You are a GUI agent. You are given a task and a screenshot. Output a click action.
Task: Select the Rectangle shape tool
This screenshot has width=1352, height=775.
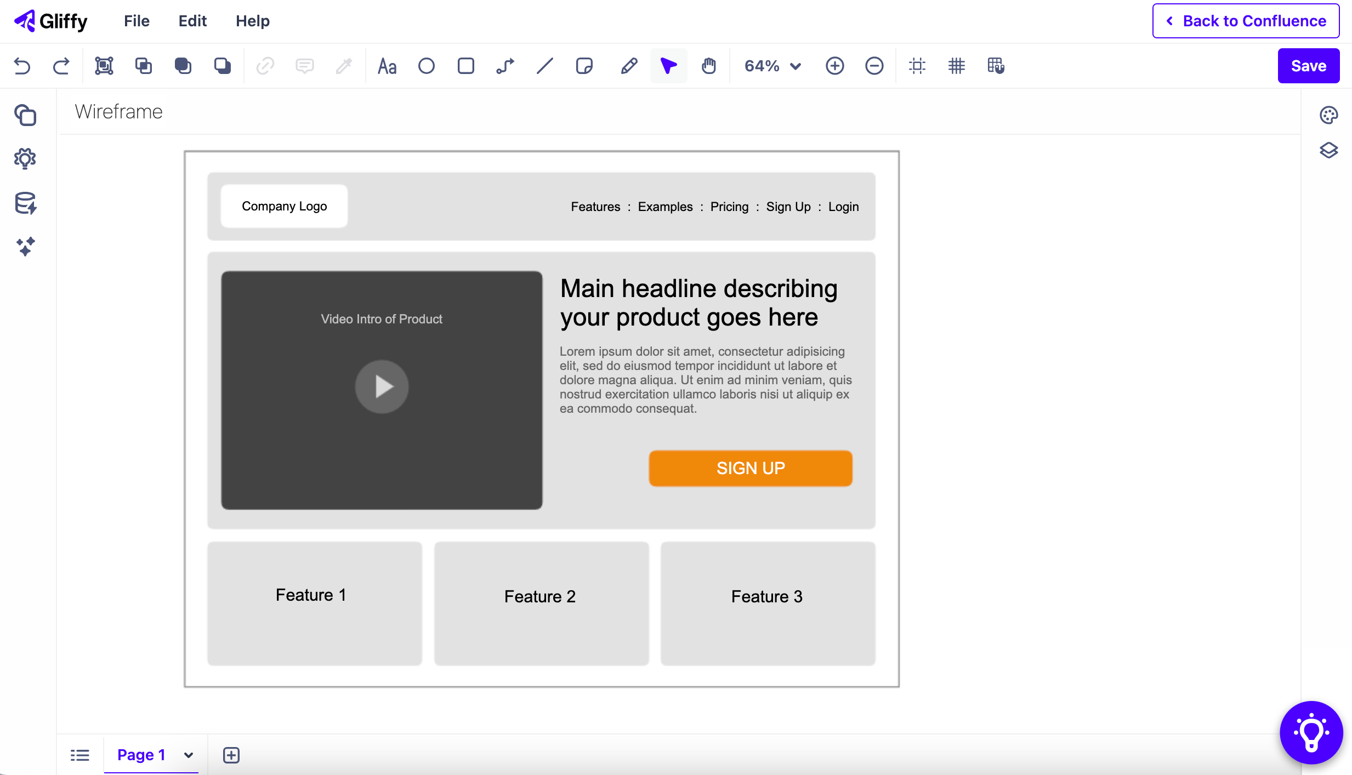point(466,66)
